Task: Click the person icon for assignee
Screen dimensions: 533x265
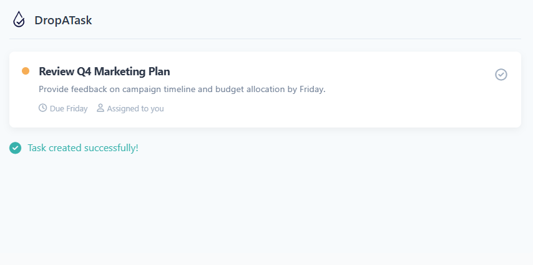Action: click(x=100, y=108)
